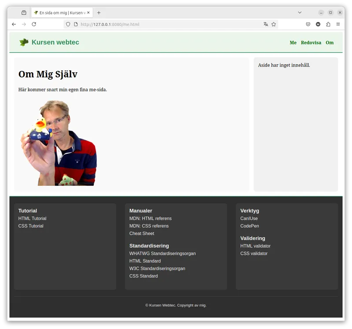Open the recent tabs view icon
The width and height of the screenshot is (352, 329).
coord(24,13)
